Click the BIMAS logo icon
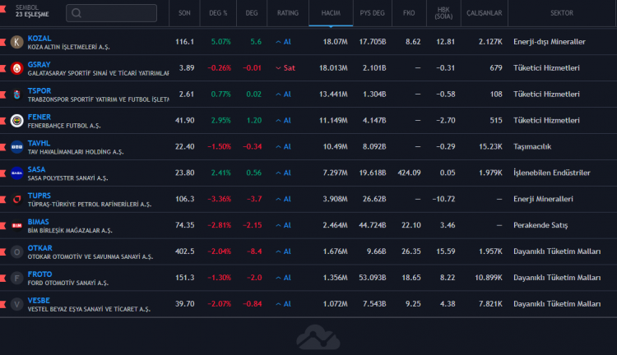This screenshot has height=355, width=617. click(16, 225)
